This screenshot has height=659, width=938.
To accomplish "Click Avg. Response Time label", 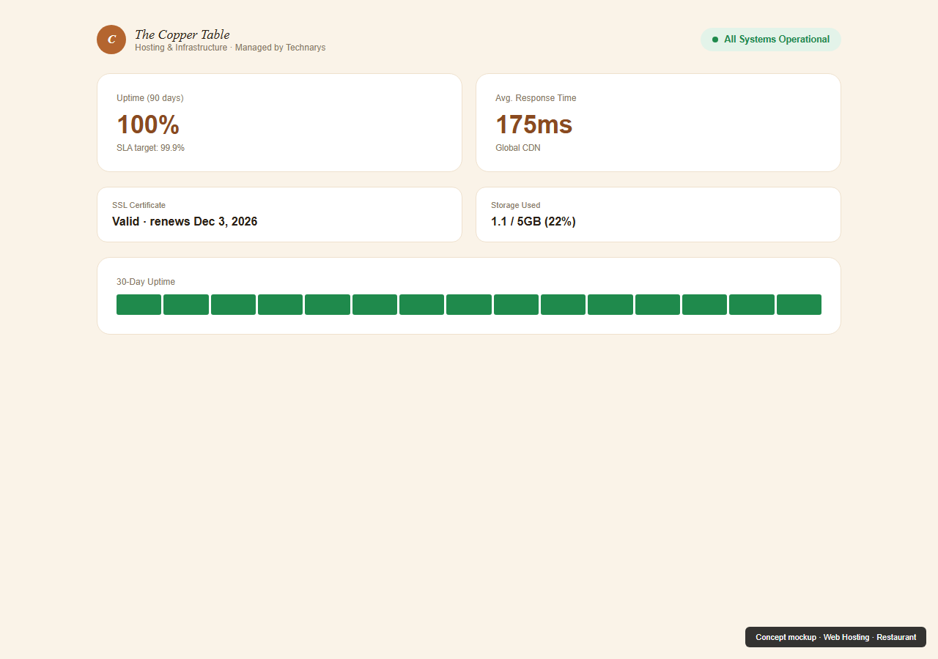I will pos(536,98).
